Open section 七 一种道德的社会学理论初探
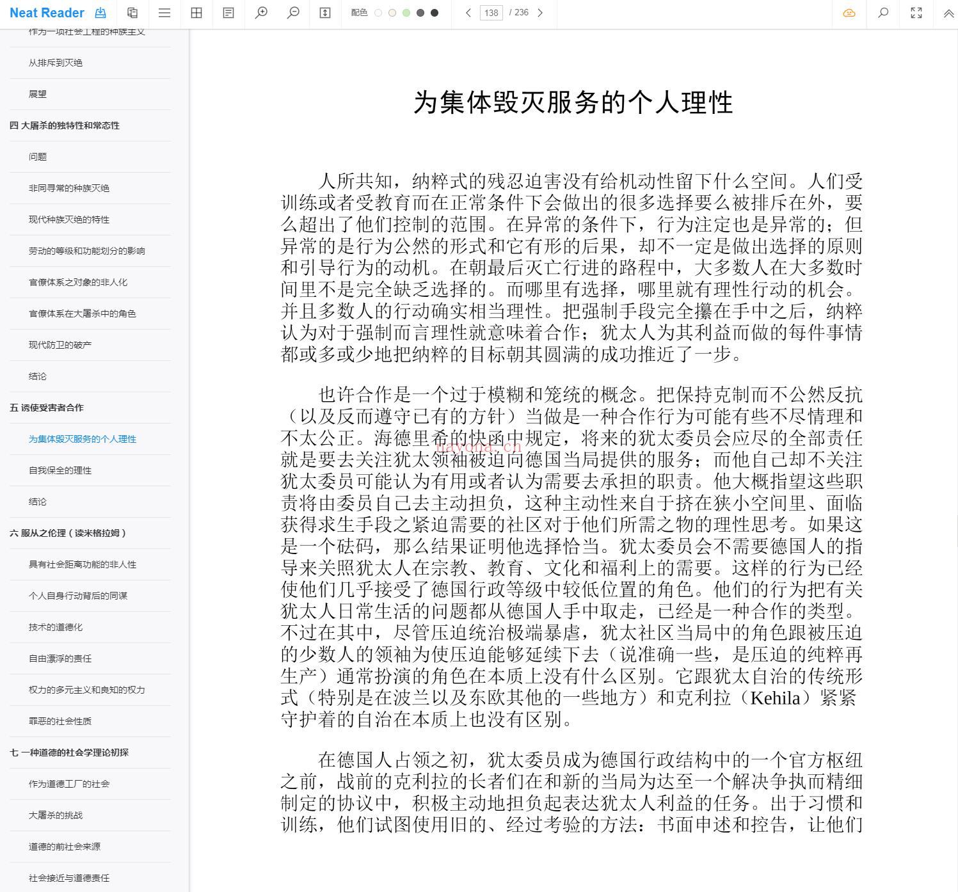Screen dimensions: 958x892 69,753
